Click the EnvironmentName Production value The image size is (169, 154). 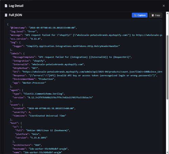(x=46, y=79)
